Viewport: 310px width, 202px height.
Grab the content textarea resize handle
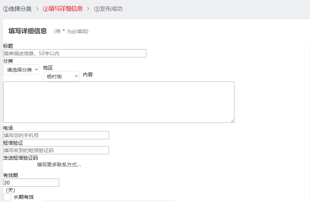click(x=232, y=121)
